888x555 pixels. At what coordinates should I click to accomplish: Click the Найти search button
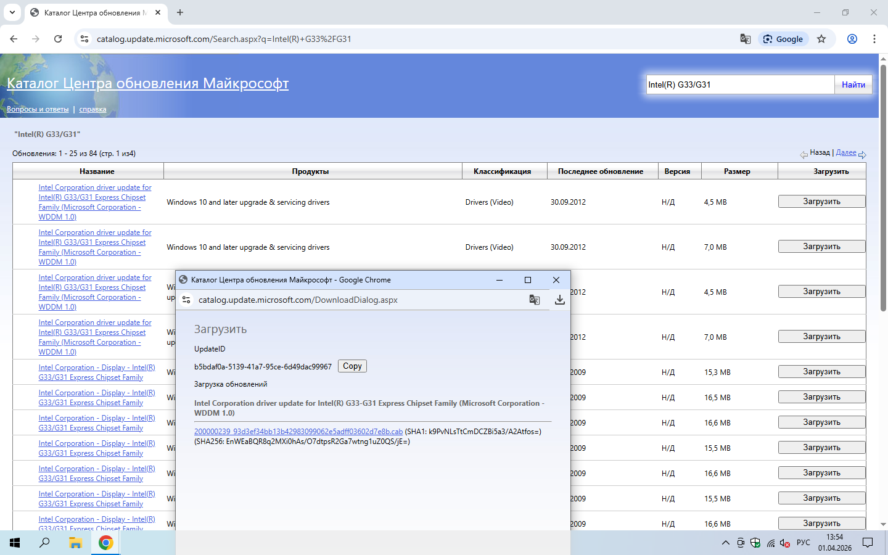click(853, 84)
